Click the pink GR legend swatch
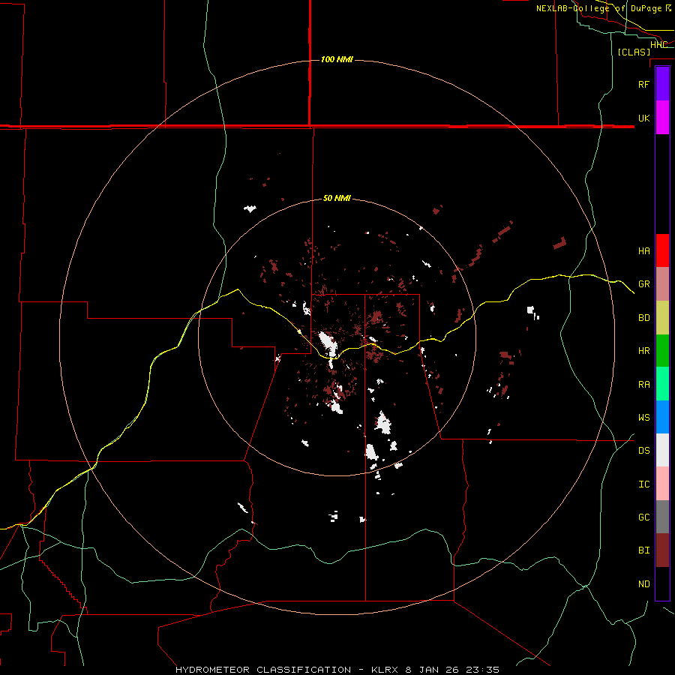This screenshot has width=675, height=675. point(662,284)
